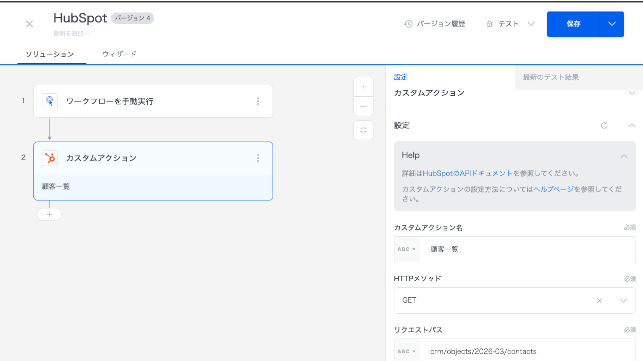Clear the GET HTTP method selection
The image size is (643, 361).
(x=600, y=301)
